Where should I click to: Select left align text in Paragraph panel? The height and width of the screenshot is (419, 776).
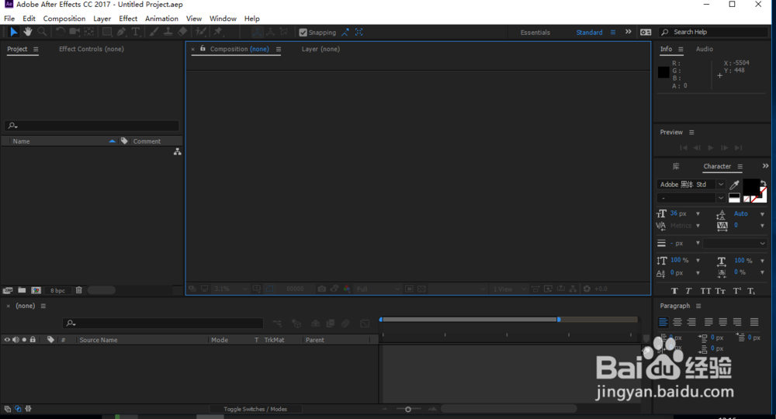663,322
